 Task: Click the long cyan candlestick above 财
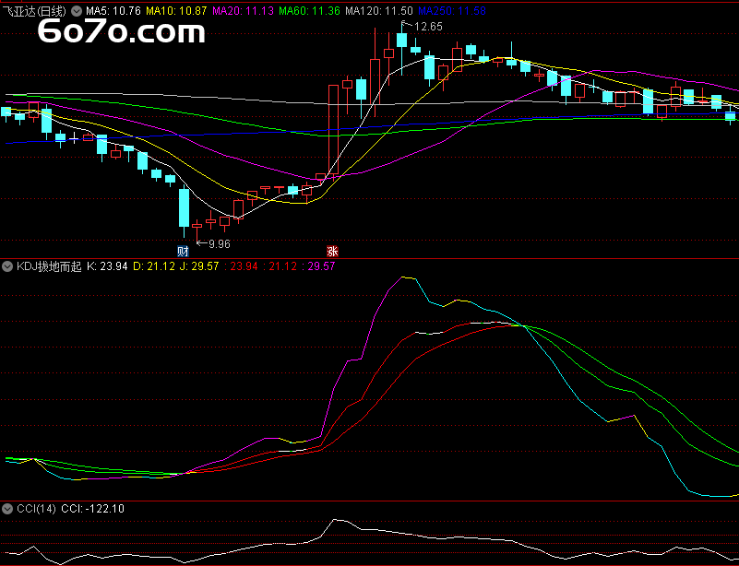184,209
